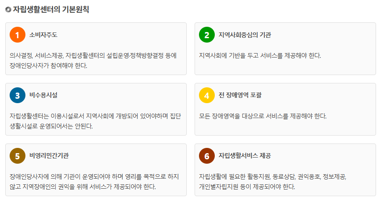Screen dimensions: 380x201
Task: Click the 비수용시설 card title
Action: point(43,95)
